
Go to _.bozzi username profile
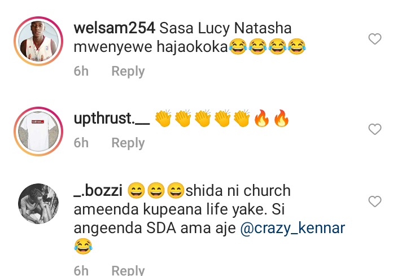point(98,191)
